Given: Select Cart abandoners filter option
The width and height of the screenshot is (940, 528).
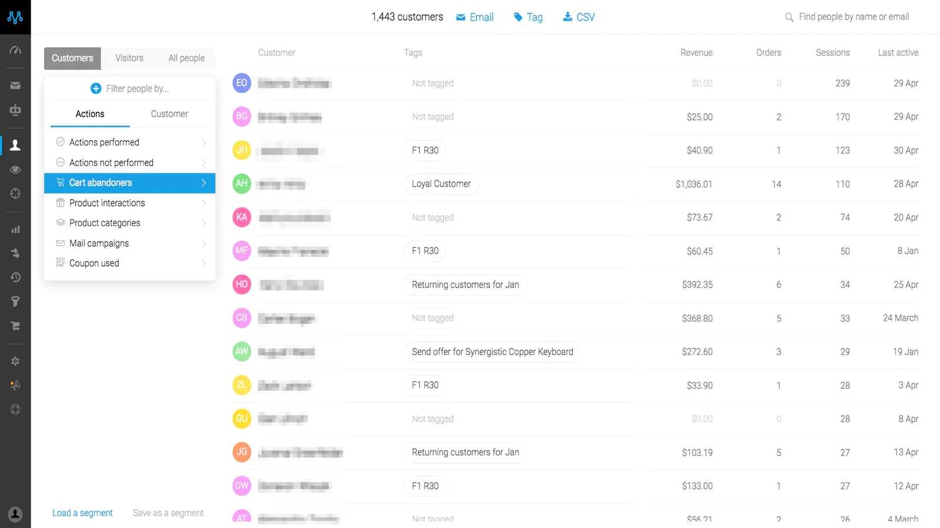Looking at the screenshot, I should 129,183.
